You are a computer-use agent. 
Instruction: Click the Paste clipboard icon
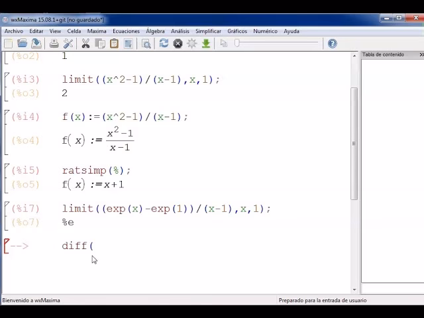114,44
